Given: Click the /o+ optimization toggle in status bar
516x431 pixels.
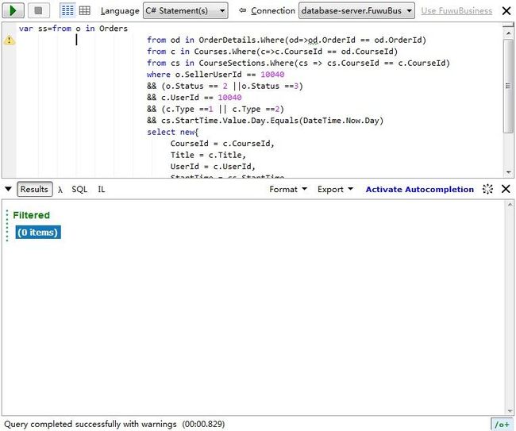Looking at the screenshot, I should [502, 425].
